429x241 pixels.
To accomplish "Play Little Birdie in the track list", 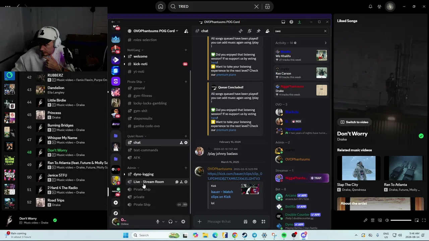I will coord(41,102).
